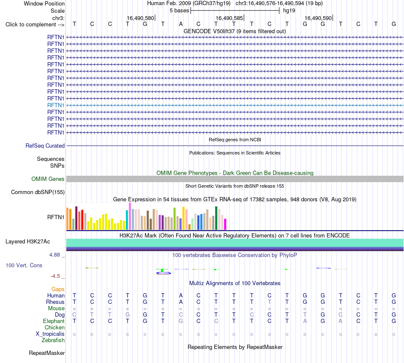Open the GTEx Gene Expression track title
The height and width of the screenshot is (363, 404).
tap(235, 199)
